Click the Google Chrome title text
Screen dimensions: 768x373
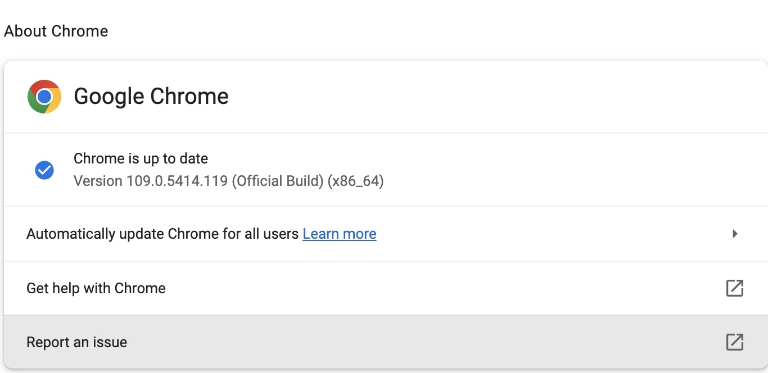[x=151, y=96]
